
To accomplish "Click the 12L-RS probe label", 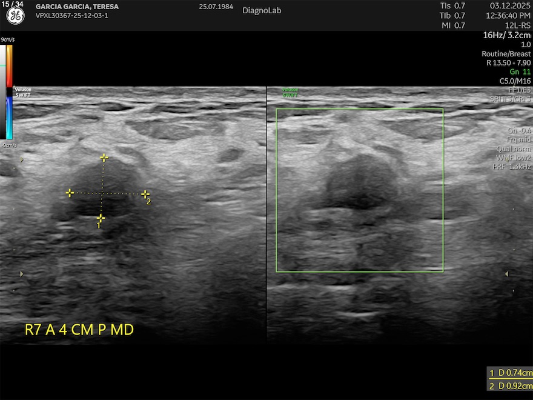I will point(517,25).
